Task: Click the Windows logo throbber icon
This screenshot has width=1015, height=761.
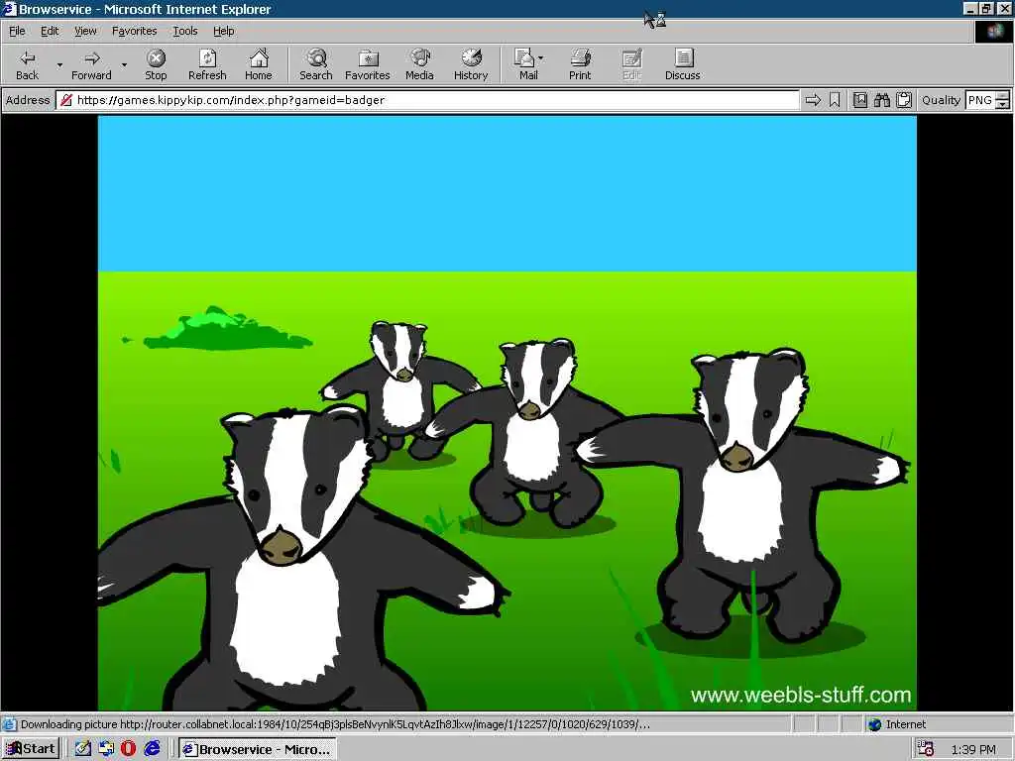Action: [x=994, y=31]
